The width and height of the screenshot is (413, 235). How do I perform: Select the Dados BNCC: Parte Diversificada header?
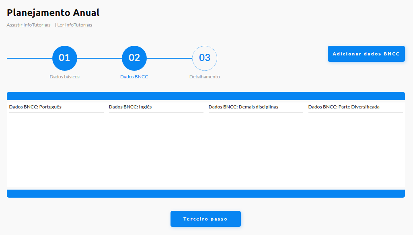click(x=344, y=107)
